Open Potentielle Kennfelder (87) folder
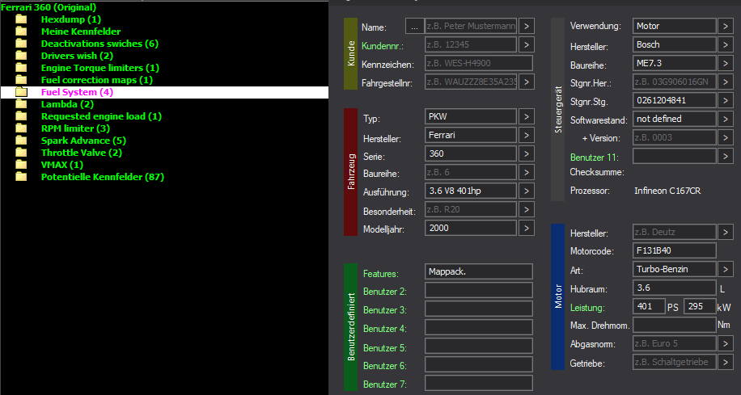This screenshot has height=395, width=741. coord(103,177)
